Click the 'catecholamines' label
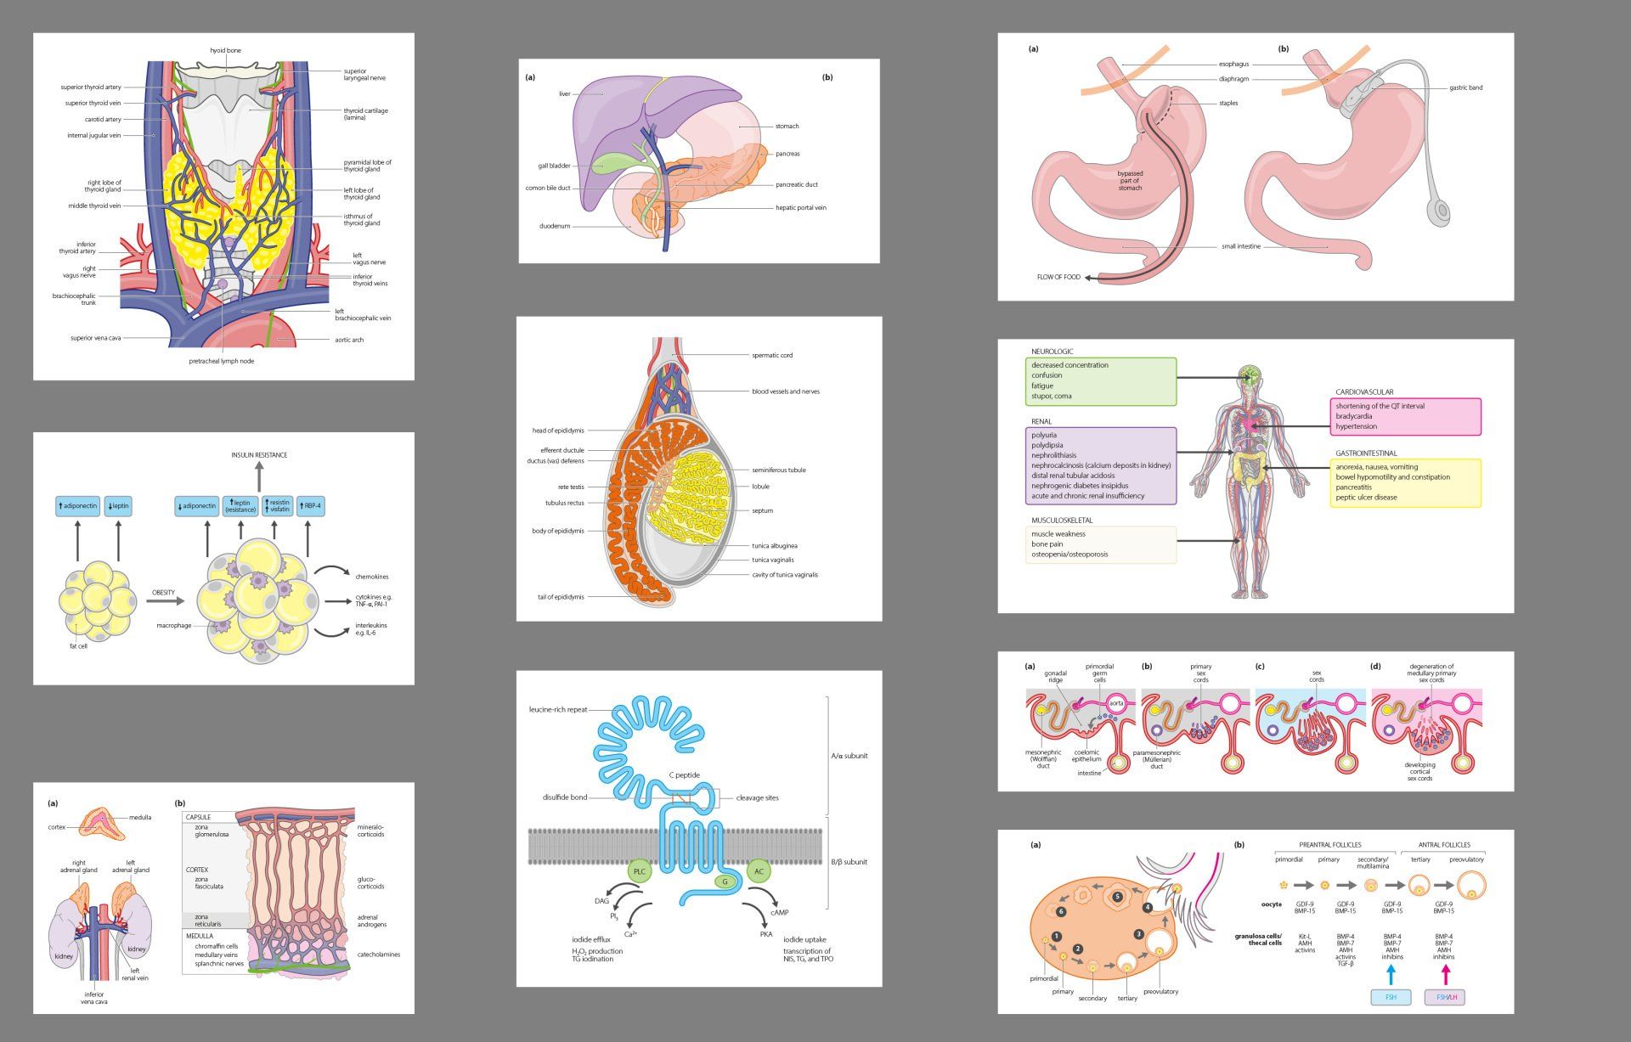The width and height of the screenshot is (1631, 1042). 379,954
